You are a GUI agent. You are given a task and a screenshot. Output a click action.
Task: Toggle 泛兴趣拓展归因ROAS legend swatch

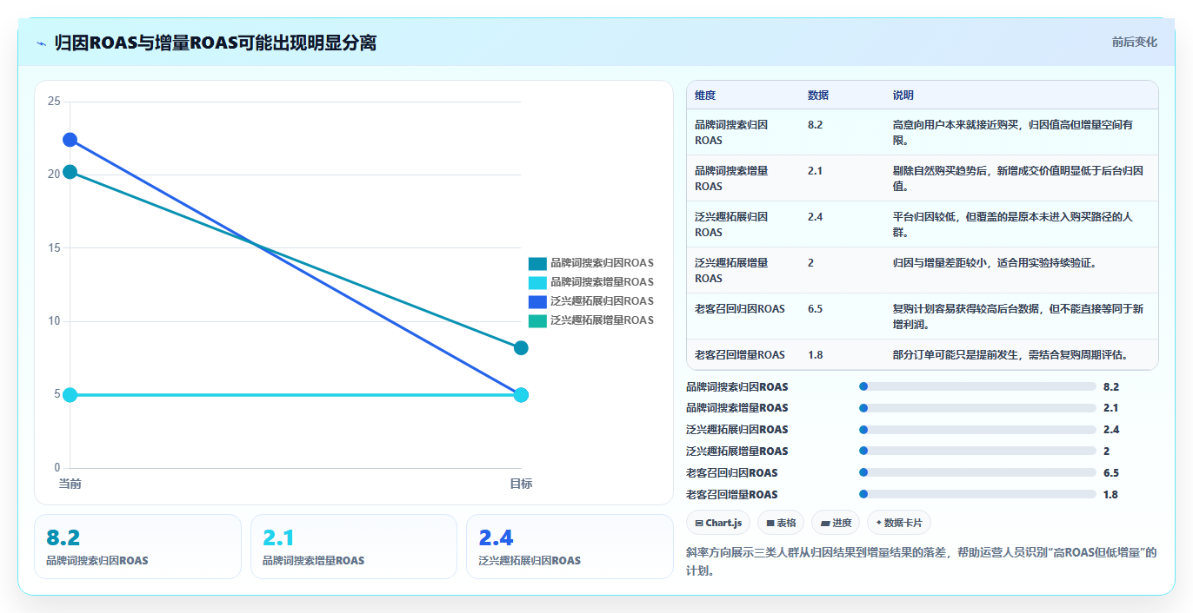537,301
